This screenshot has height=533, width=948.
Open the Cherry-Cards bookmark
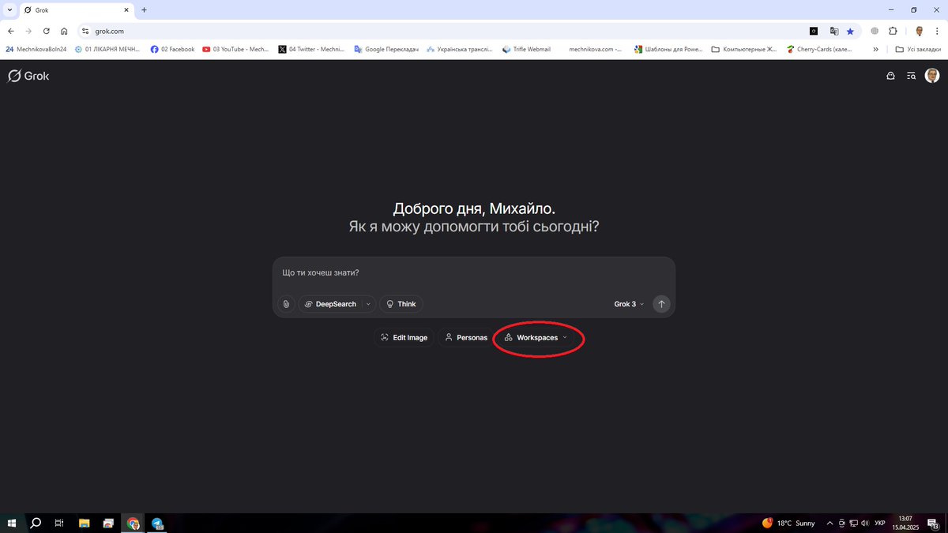[819, 49]
